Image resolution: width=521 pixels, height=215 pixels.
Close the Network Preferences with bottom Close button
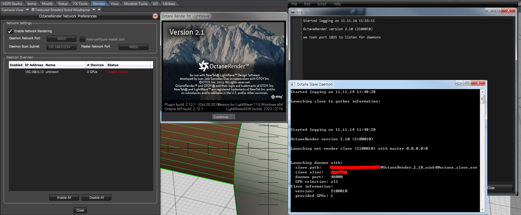tap(80, 210)
